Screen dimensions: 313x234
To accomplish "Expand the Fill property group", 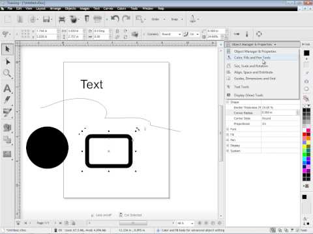I will (x=228, y=135).
